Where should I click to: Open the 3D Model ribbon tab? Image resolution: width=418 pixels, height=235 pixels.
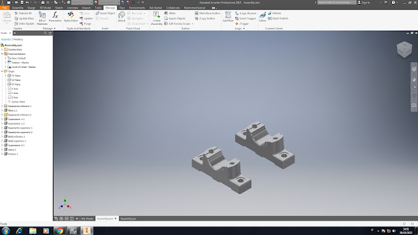click(x=45, y=8)
